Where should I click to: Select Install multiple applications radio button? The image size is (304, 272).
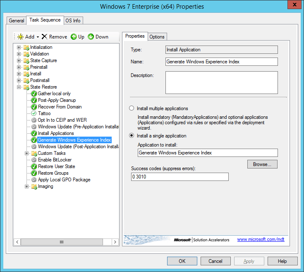(x=132, y=108)
